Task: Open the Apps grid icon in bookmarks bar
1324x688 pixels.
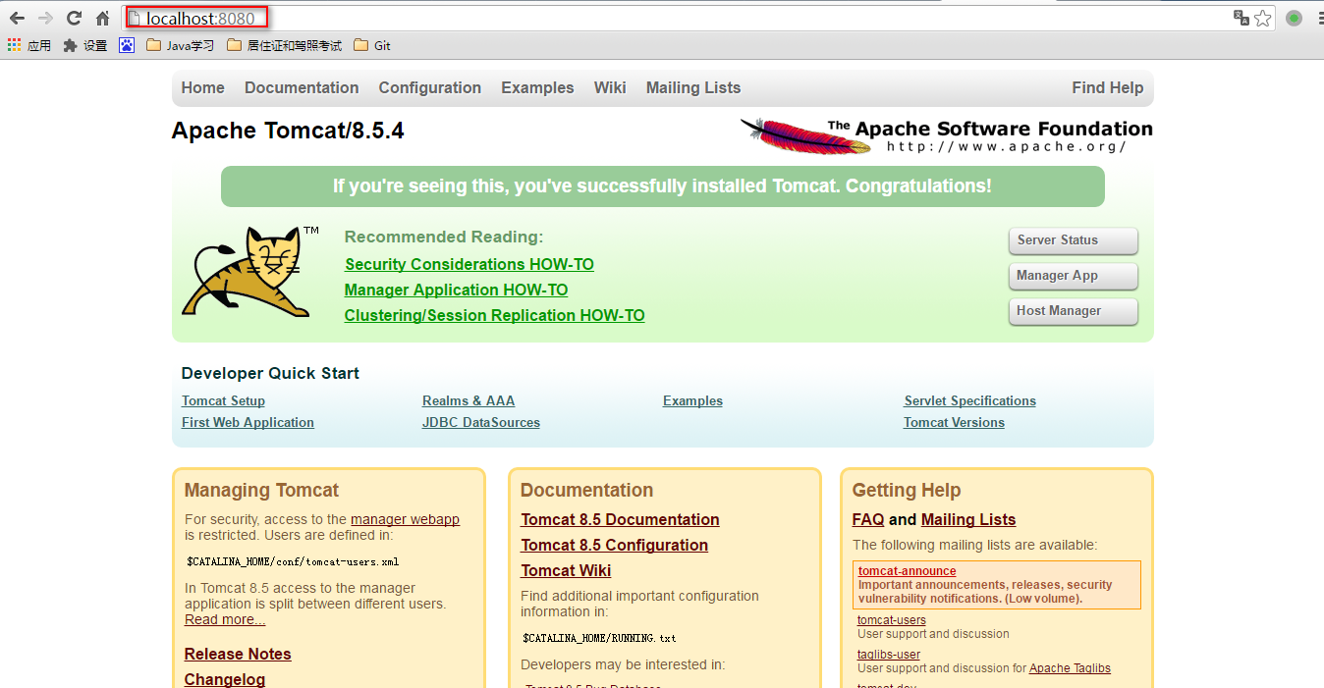Action: click(14, 45)
